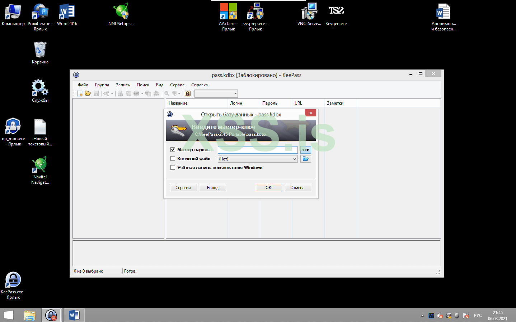Viewport: 516px width, 322px height.
Task: Open the quick search combo box in toolbar
Action: tap(216, 93)
